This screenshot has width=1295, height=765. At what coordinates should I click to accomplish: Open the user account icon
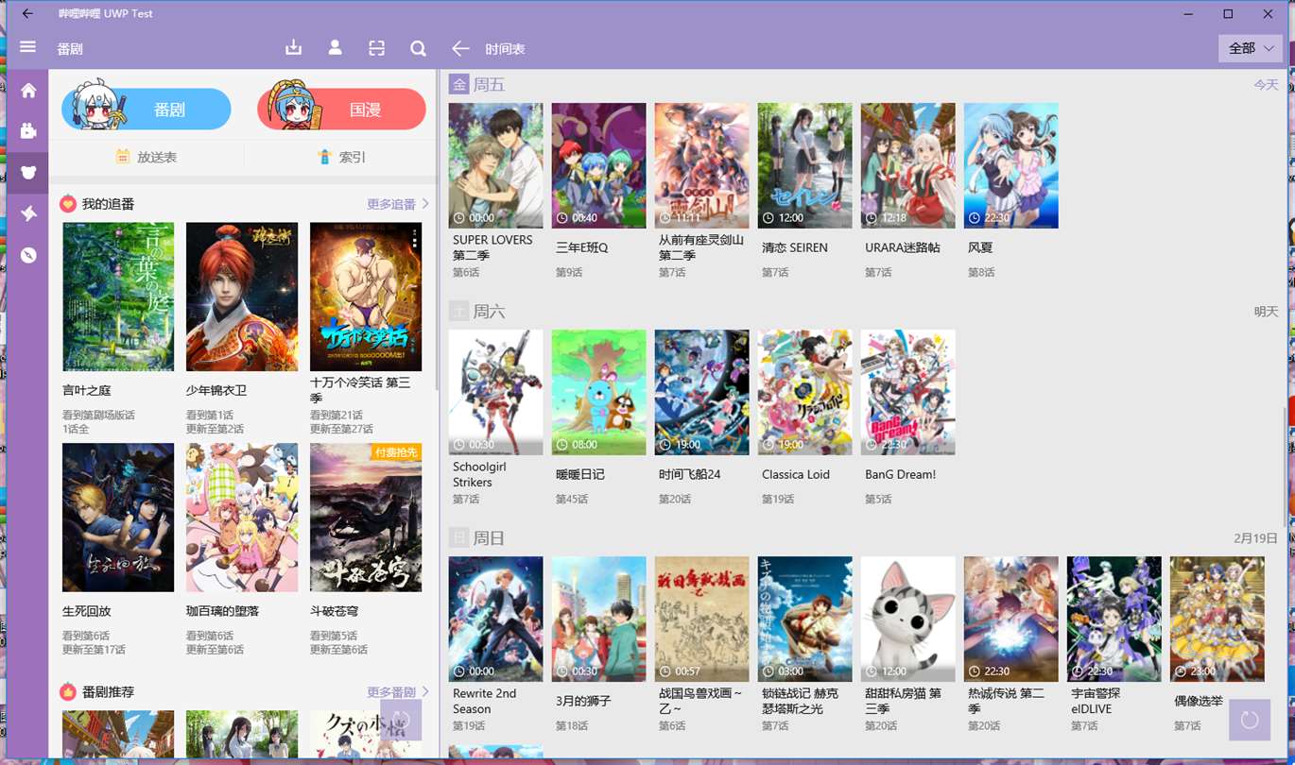(335, 48)
